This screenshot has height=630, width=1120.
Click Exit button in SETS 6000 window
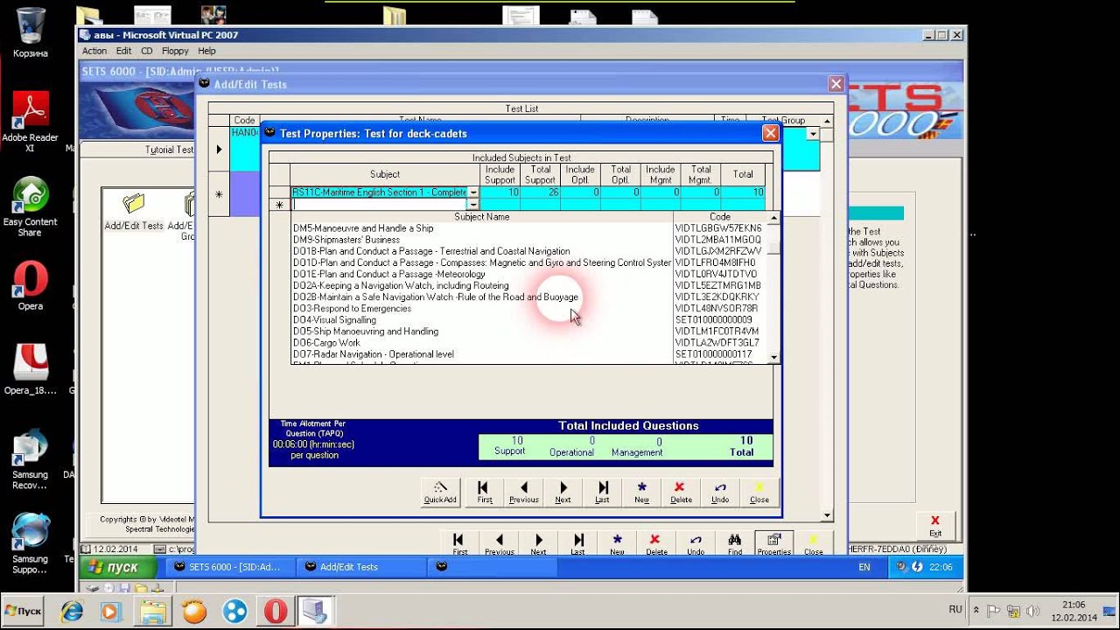935,526
